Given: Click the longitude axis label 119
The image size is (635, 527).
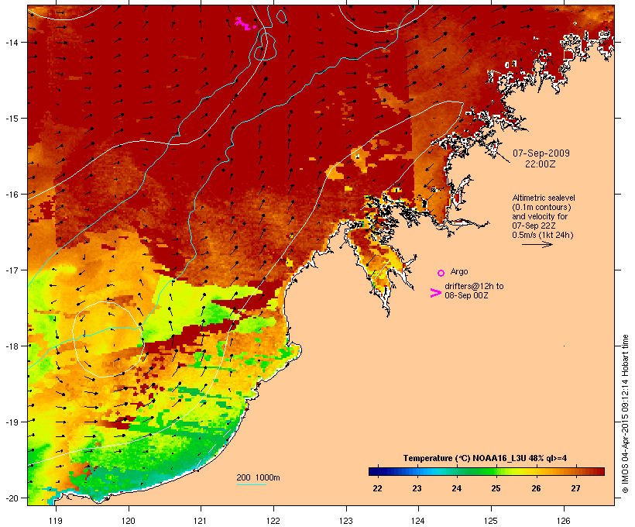Looking at the screenshot, I should (56, 521).
